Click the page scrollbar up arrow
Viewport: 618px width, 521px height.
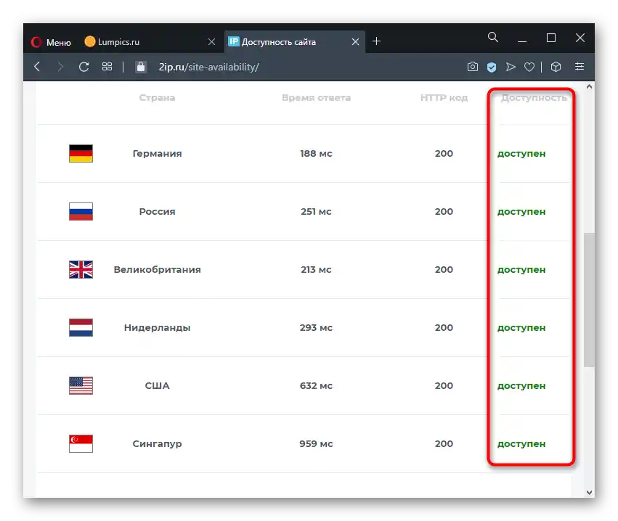589,86
